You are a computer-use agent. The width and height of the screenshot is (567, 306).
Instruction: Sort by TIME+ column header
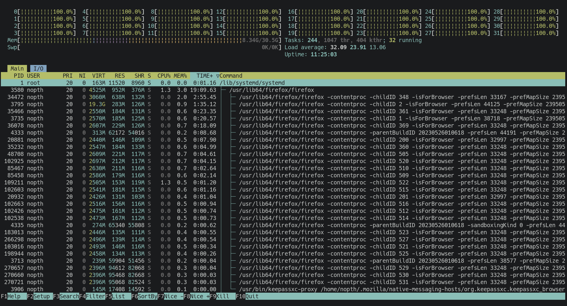coord(205,76)
